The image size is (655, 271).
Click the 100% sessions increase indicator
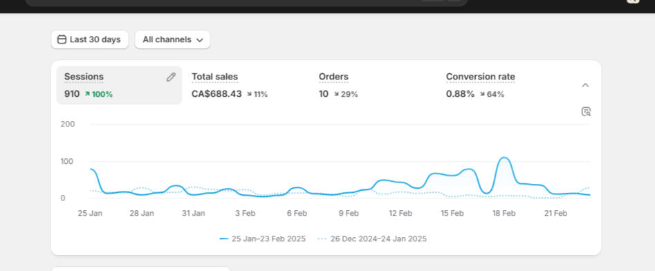coord(99,95)
